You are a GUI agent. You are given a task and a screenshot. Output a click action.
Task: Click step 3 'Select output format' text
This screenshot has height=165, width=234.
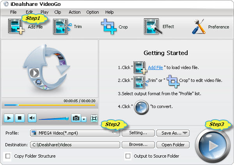click(x=160, y=94)
